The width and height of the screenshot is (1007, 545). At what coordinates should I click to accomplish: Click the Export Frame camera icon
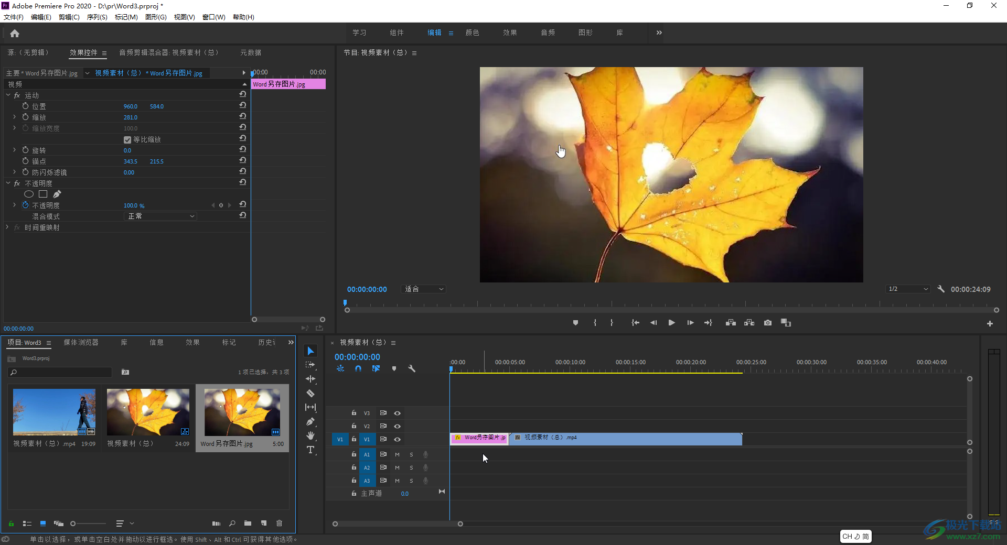pos(767,323)
